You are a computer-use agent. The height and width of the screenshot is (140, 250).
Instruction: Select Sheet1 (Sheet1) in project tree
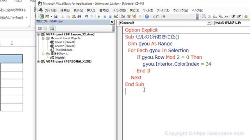(65, 42)
